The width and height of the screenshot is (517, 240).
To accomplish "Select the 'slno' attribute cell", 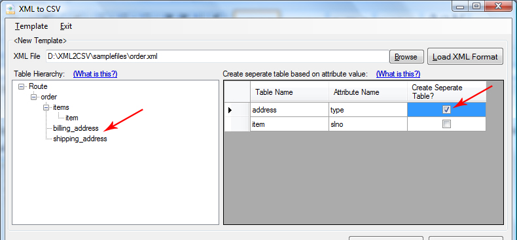I will point(368,124).
